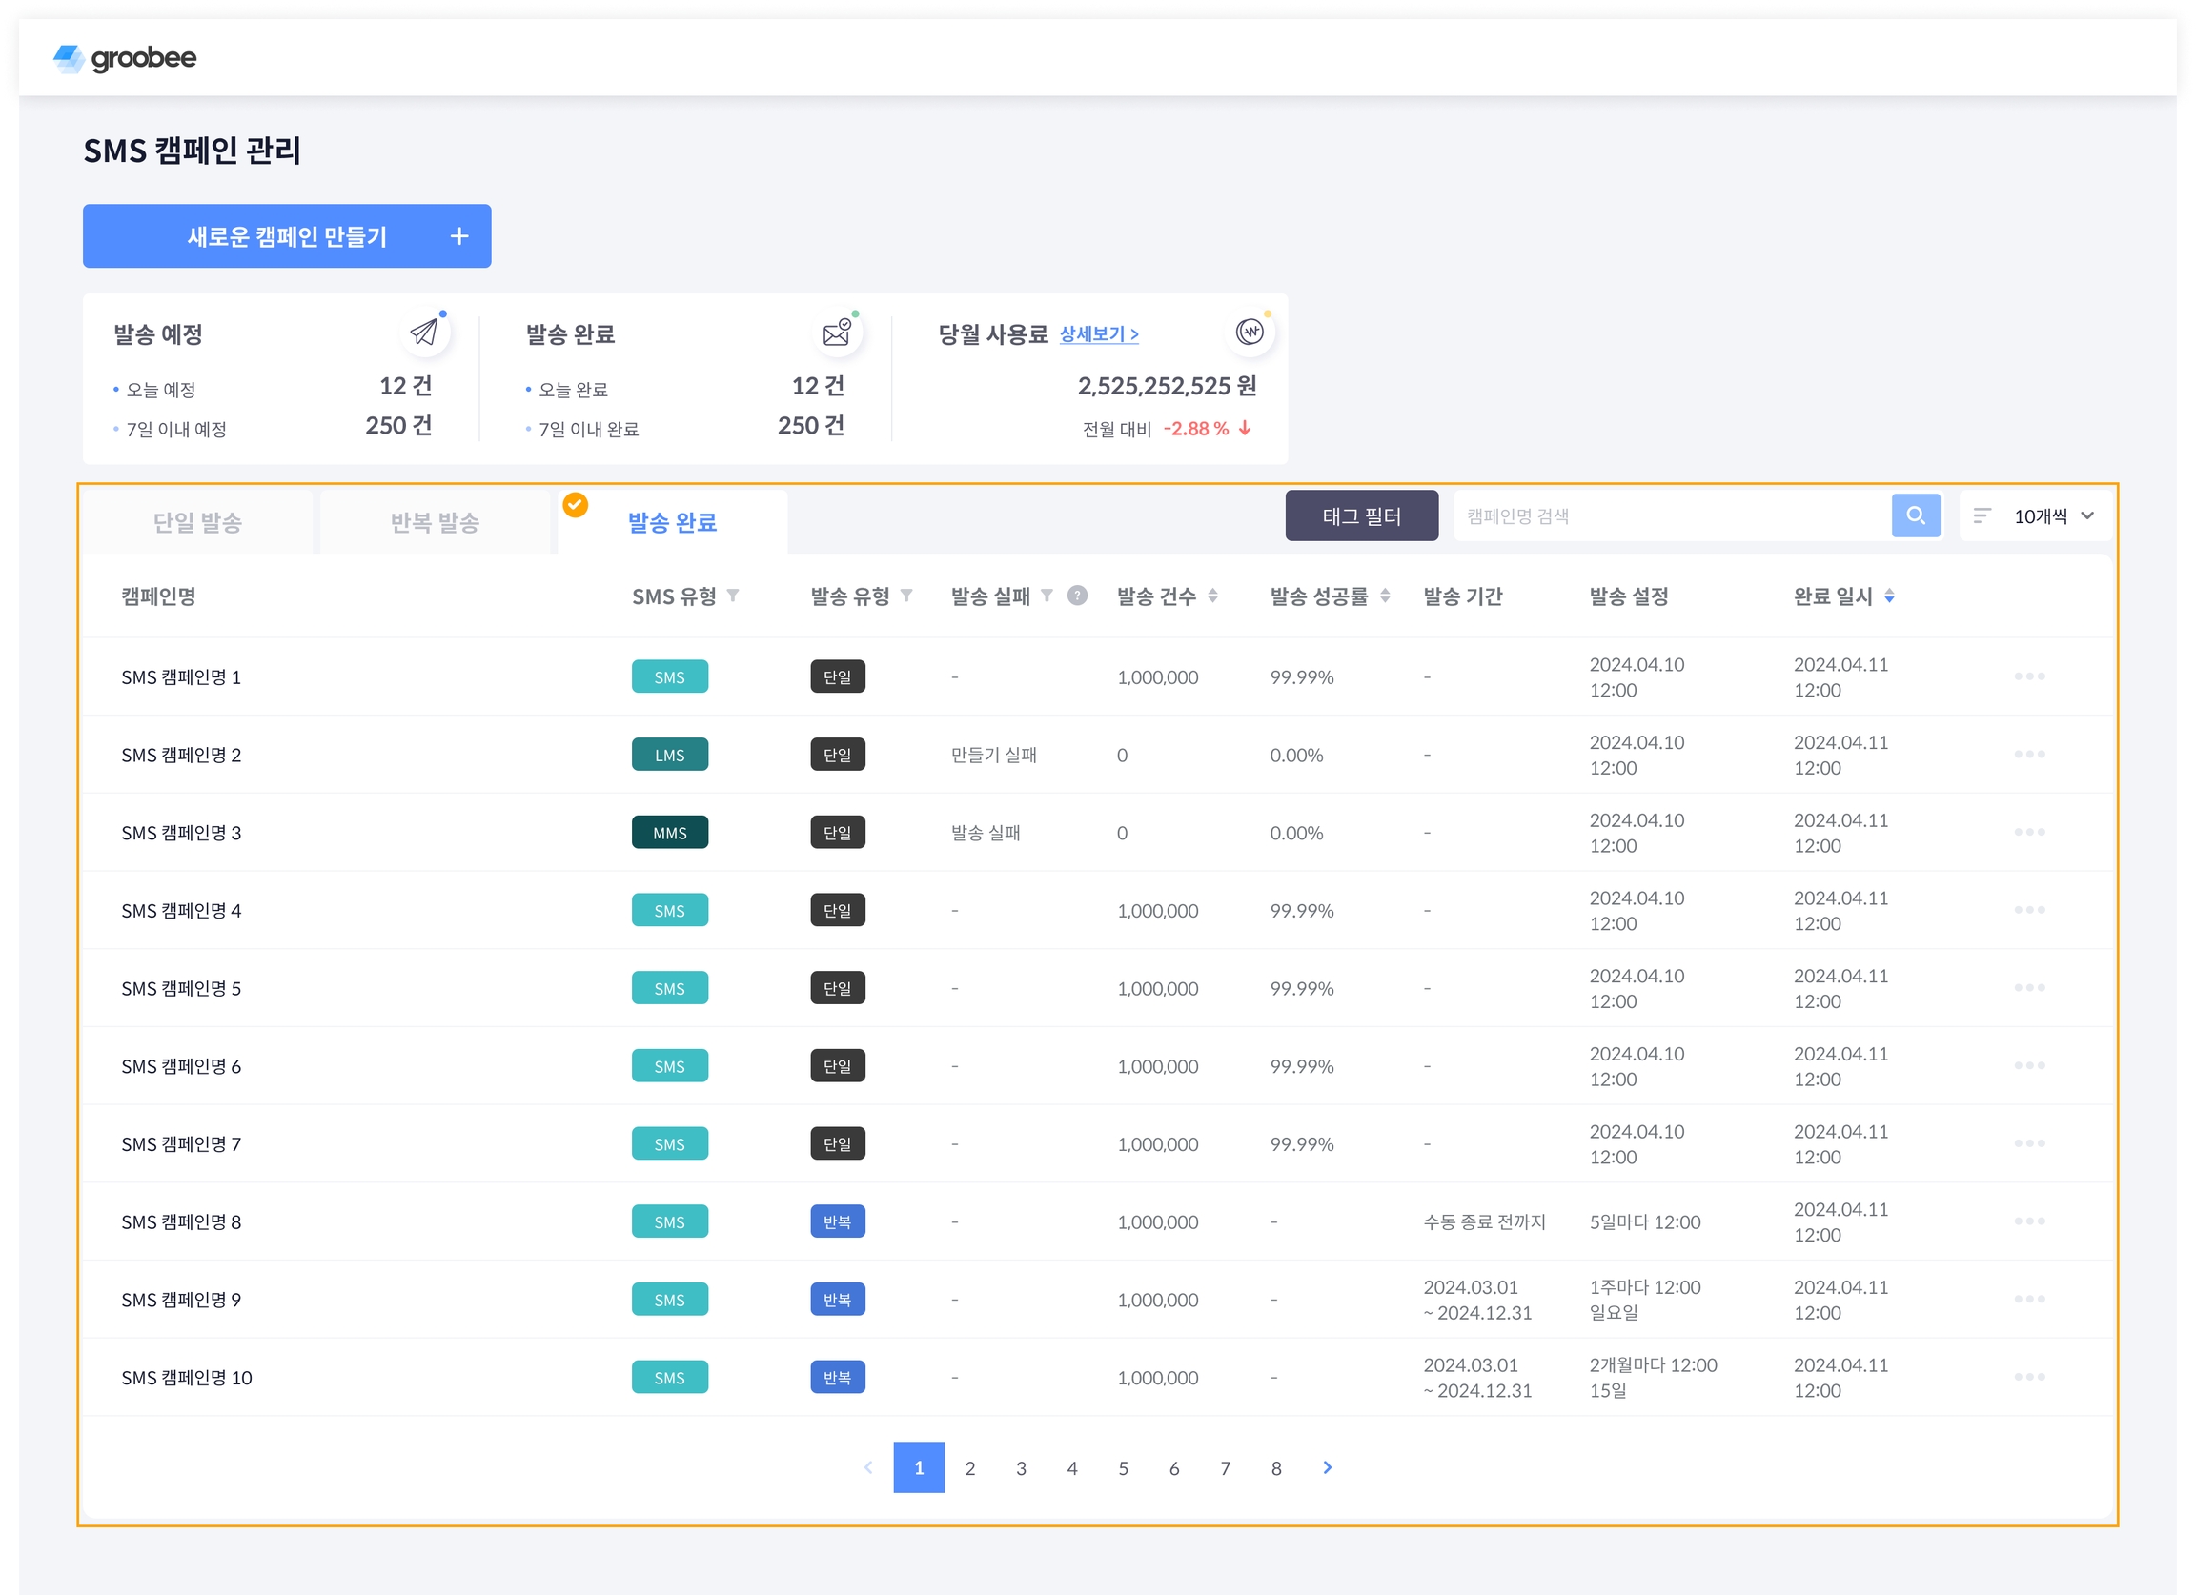Click the groobee logo
The width and height of the screenshot is (2196, 1595).
pyautogui.click(x=125, y=58)
